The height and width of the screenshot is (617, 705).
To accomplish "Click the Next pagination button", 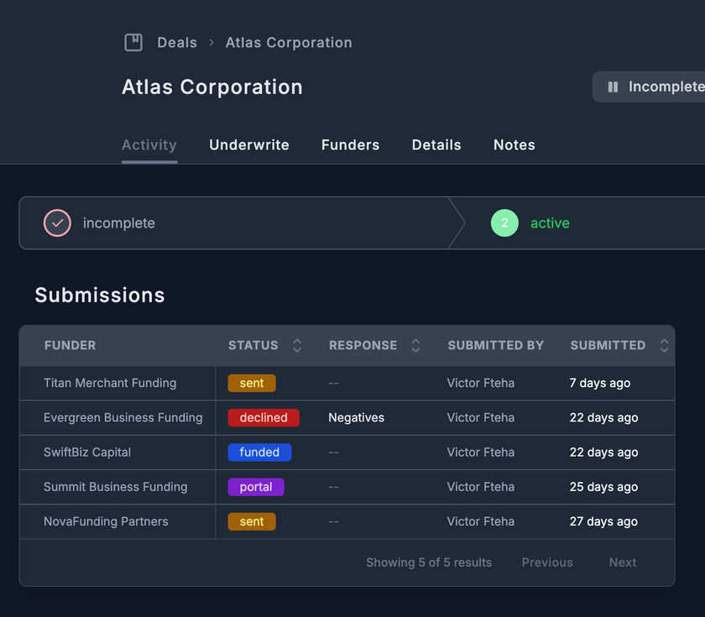I will tap(622, 562).
